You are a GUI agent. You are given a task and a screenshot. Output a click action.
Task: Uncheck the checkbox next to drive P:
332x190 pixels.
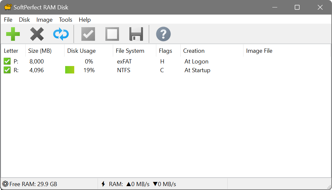coord(7,61)
